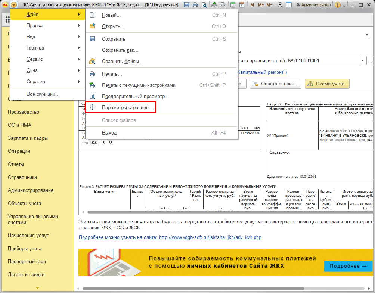Choose Предварительный просмотр... menu entry
This screenshot has width=375, height=293.
click(161, 97)
